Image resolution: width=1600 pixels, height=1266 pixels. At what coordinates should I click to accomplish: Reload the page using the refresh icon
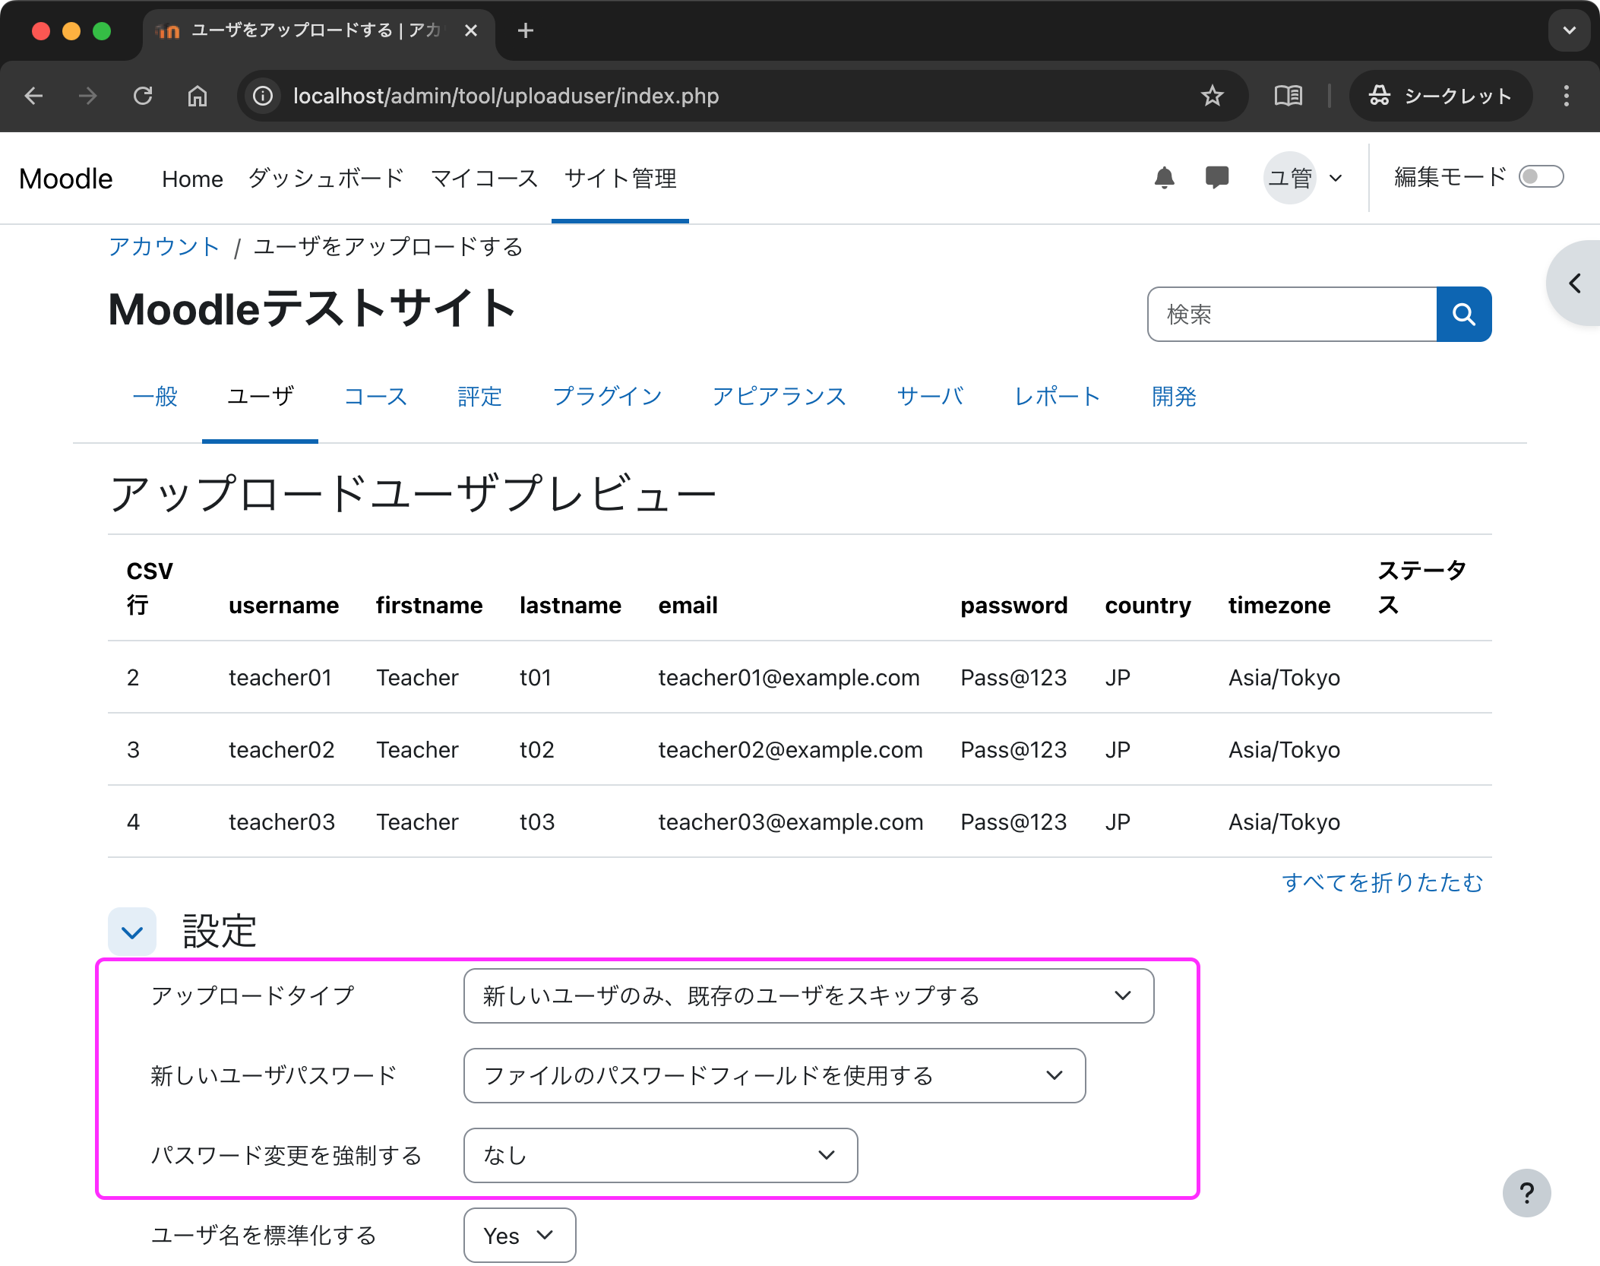pyautogui.click(x=144, y=96)
